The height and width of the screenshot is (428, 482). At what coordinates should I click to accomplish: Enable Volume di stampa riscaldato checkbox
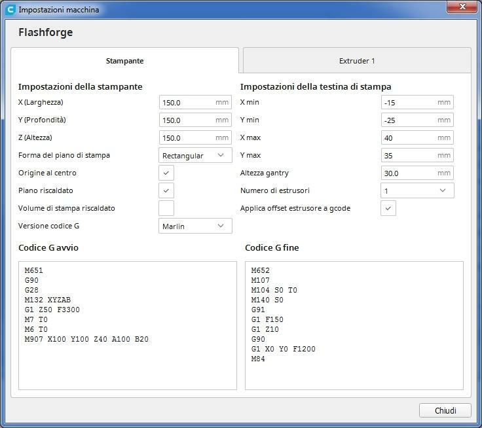click(x=166, y=209)
